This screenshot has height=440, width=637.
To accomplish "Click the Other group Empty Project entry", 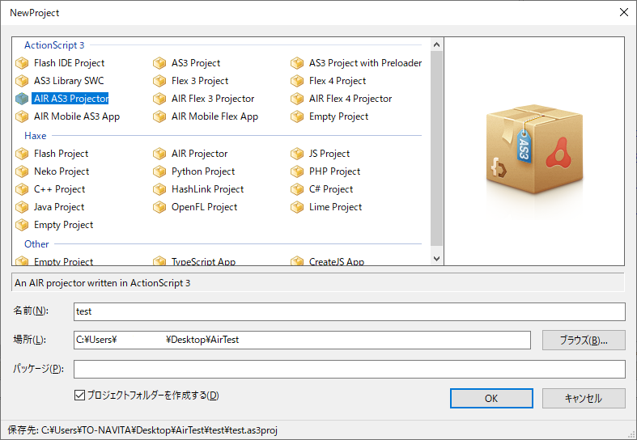I will [63, 262].
